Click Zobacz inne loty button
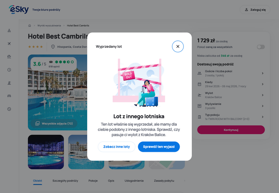Image resolution: width=279 pixels, height=193 pixels. point(116,147)
